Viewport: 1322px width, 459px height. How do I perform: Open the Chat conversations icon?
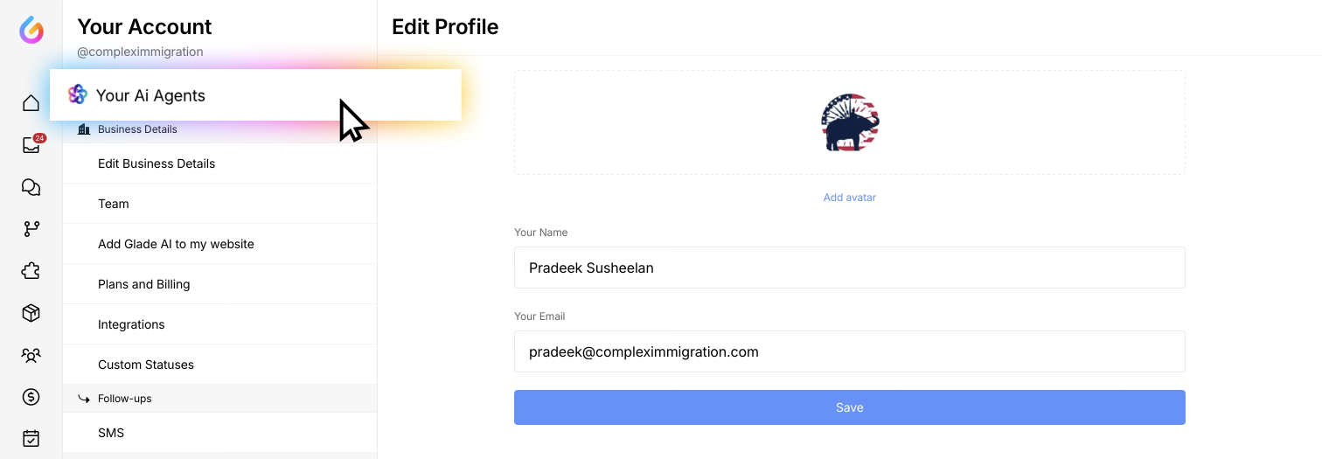[x=31, y=187]
